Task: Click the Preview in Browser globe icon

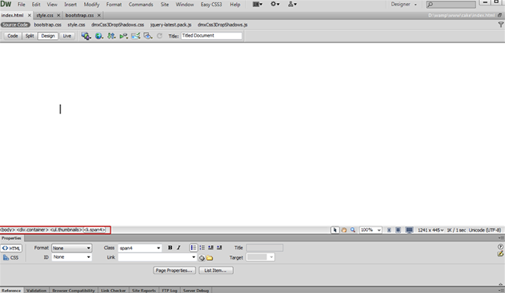Action: (99, 36)
